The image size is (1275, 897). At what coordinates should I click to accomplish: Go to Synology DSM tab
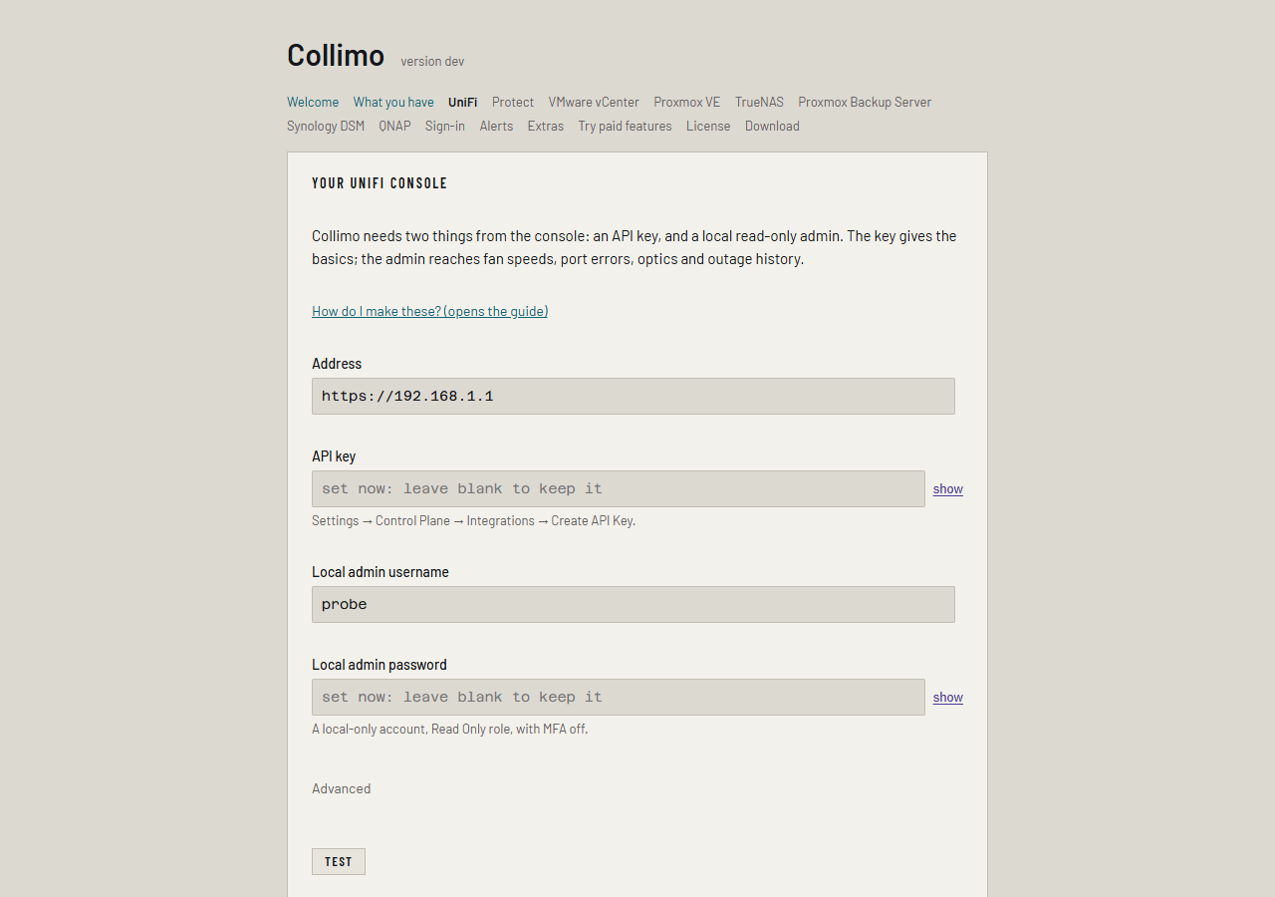pyautogui.click(x=326, y=126)
